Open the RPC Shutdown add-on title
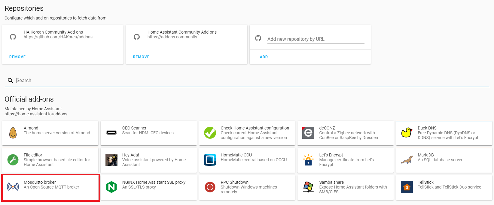The width and height of the screenshot is (494, 205). (235, 182)
